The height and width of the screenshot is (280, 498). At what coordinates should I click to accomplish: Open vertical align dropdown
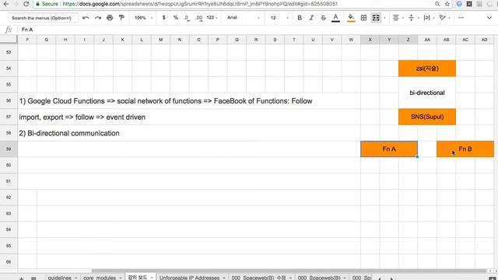click(413, 18)
